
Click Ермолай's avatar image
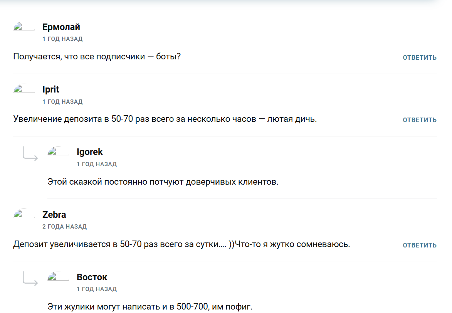24,27
